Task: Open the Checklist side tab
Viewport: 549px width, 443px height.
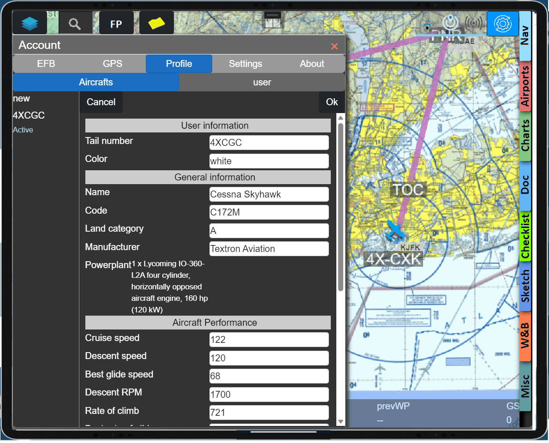Action: tap(525, 236)
